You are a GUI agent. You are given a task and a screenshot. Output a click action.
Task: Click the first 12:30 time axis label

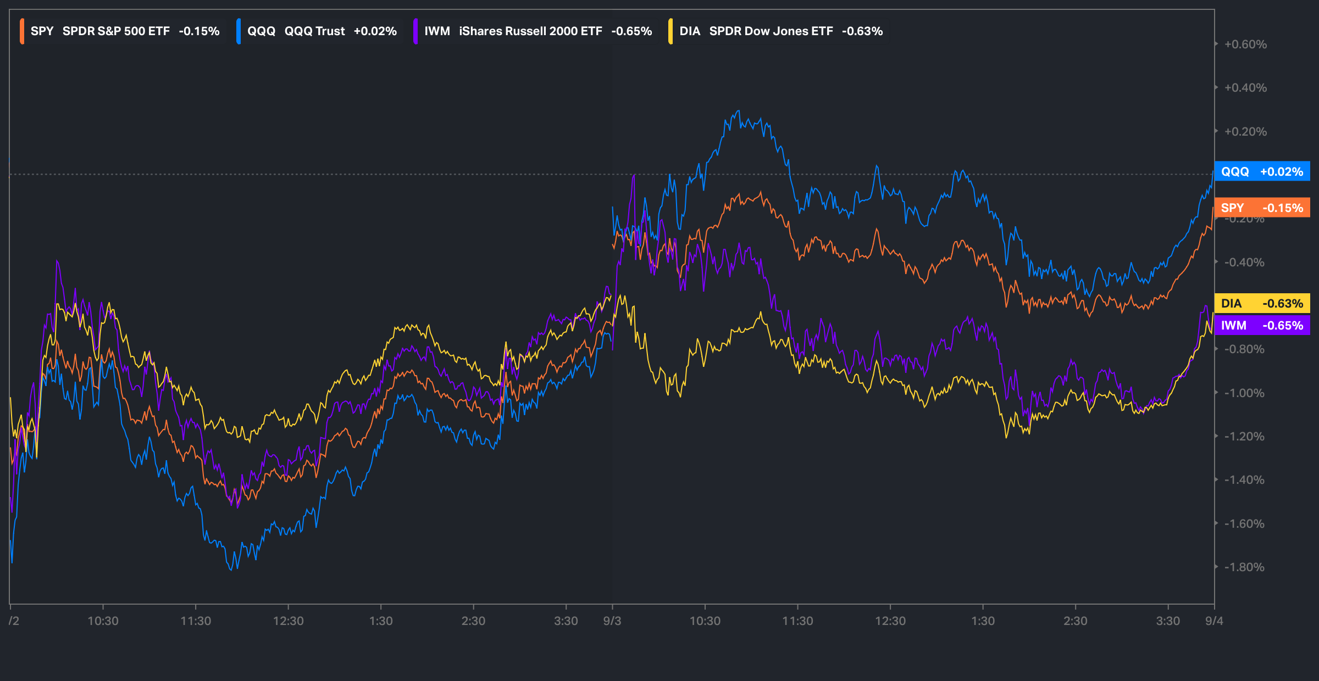pos(288,621)
